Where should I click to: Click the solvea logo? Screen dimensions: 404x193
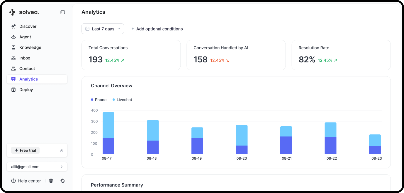tap(25, 12)
